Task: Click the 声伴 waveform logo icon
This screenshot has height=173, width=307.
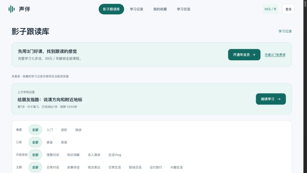Action: (x=12, y=9)
